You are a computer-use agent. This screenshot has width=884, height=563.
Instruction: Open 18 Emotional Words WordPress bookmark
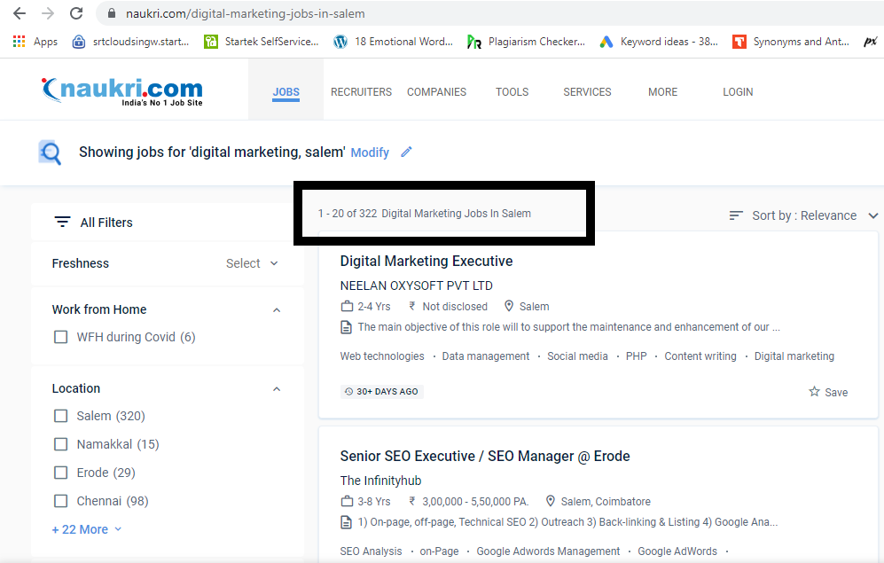pyautogui.click(x=393, y=41)
